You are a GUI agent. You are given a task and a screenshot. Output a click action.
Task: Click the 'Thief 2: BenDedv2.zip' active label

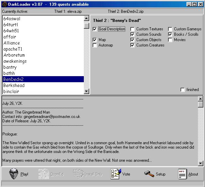click(x=126, y=11)
